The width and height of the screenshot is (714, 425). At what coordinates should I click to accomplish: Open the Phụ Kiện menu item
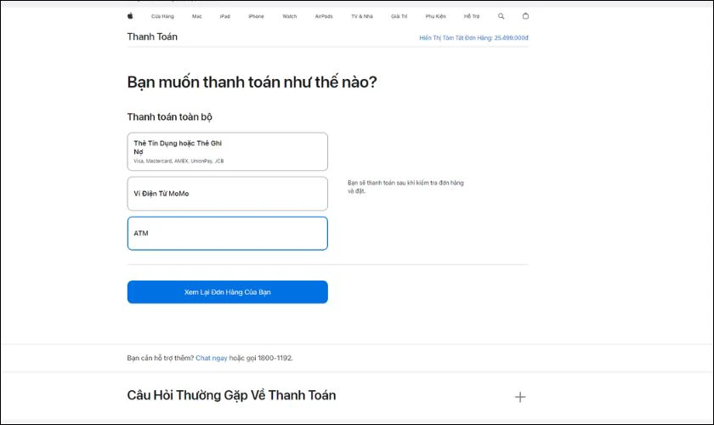pos(435,16)
